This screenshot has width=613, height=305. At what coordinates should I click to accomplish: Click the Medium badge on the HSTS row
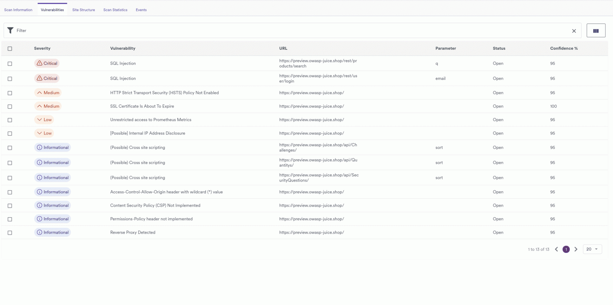[x=48, y=93]
